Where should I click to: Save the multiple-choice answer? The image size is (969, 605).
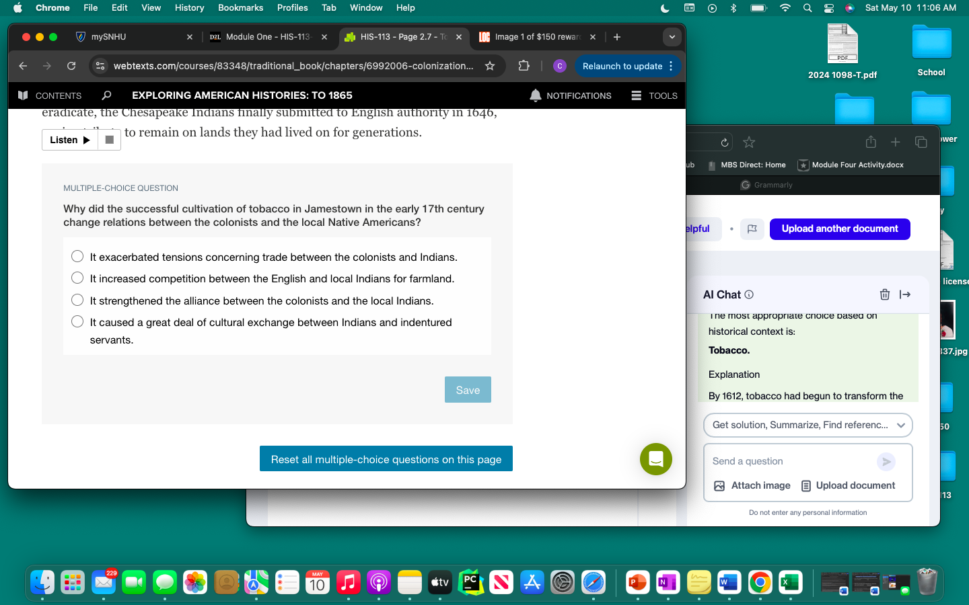click(x=468, y=390)
